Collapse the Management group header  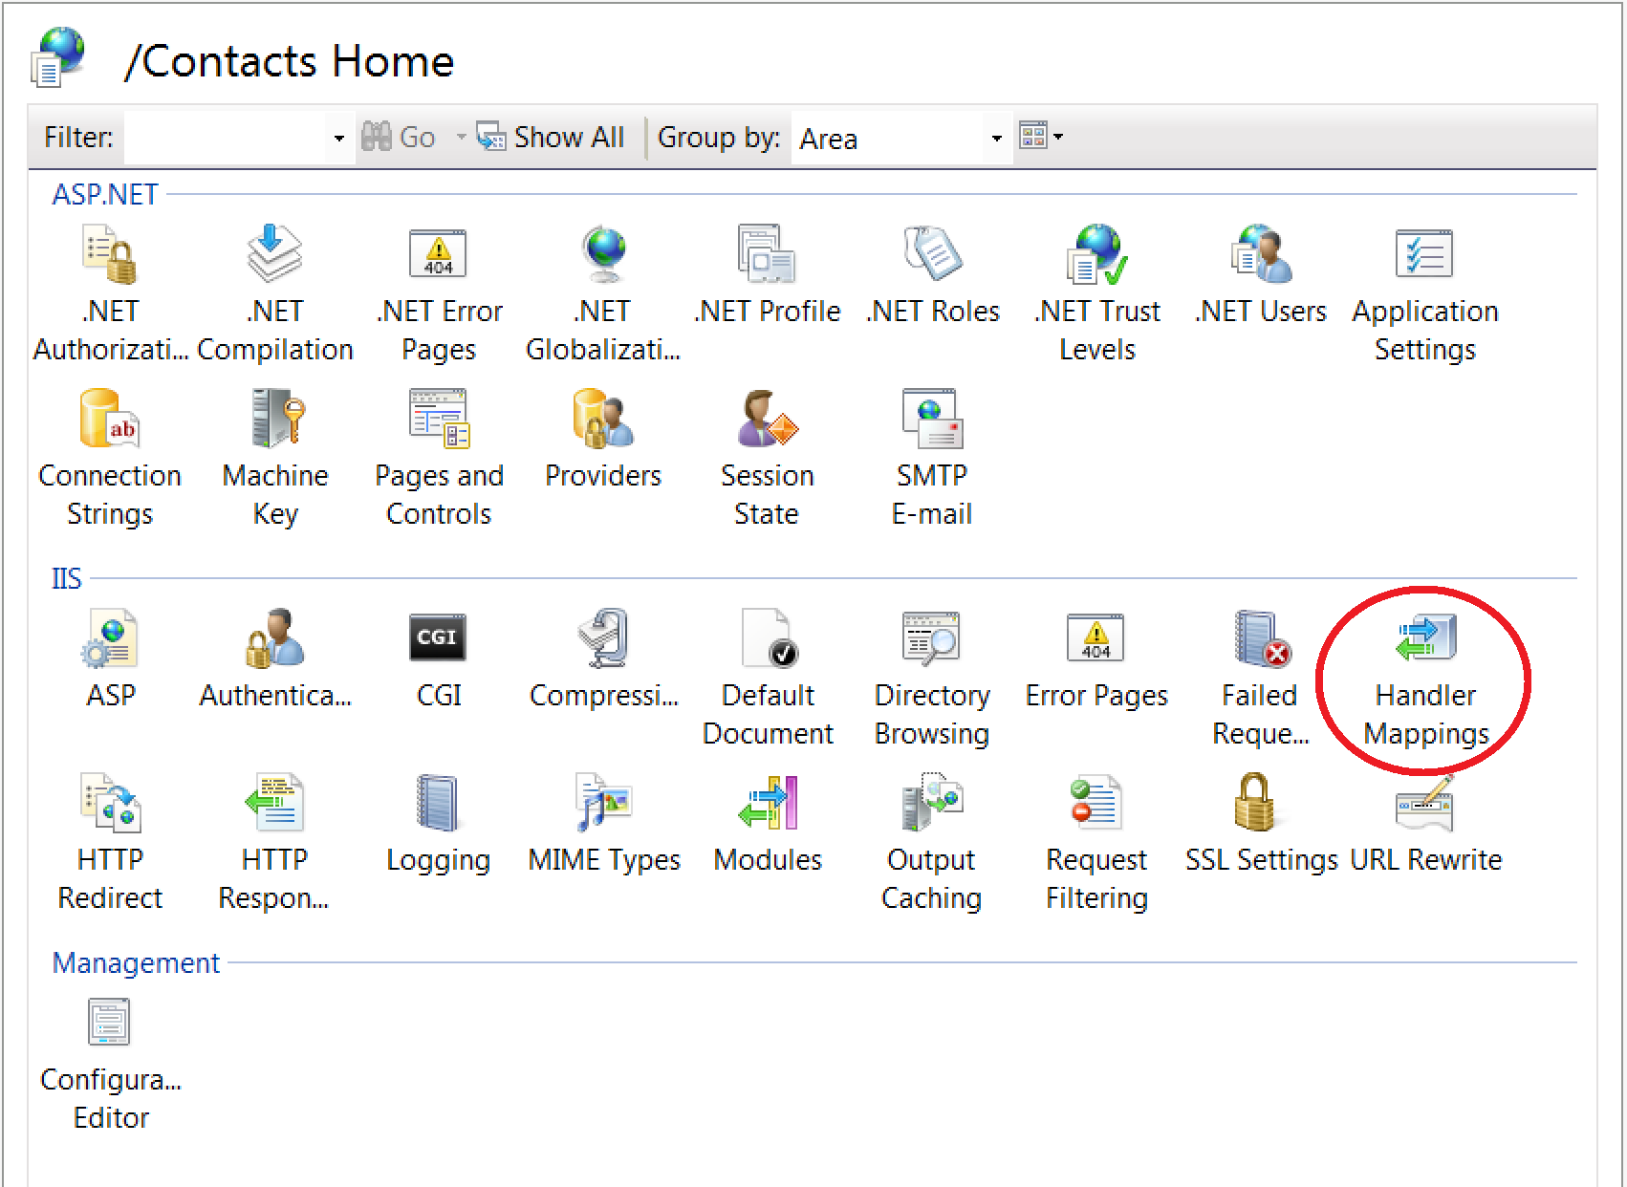136,962
